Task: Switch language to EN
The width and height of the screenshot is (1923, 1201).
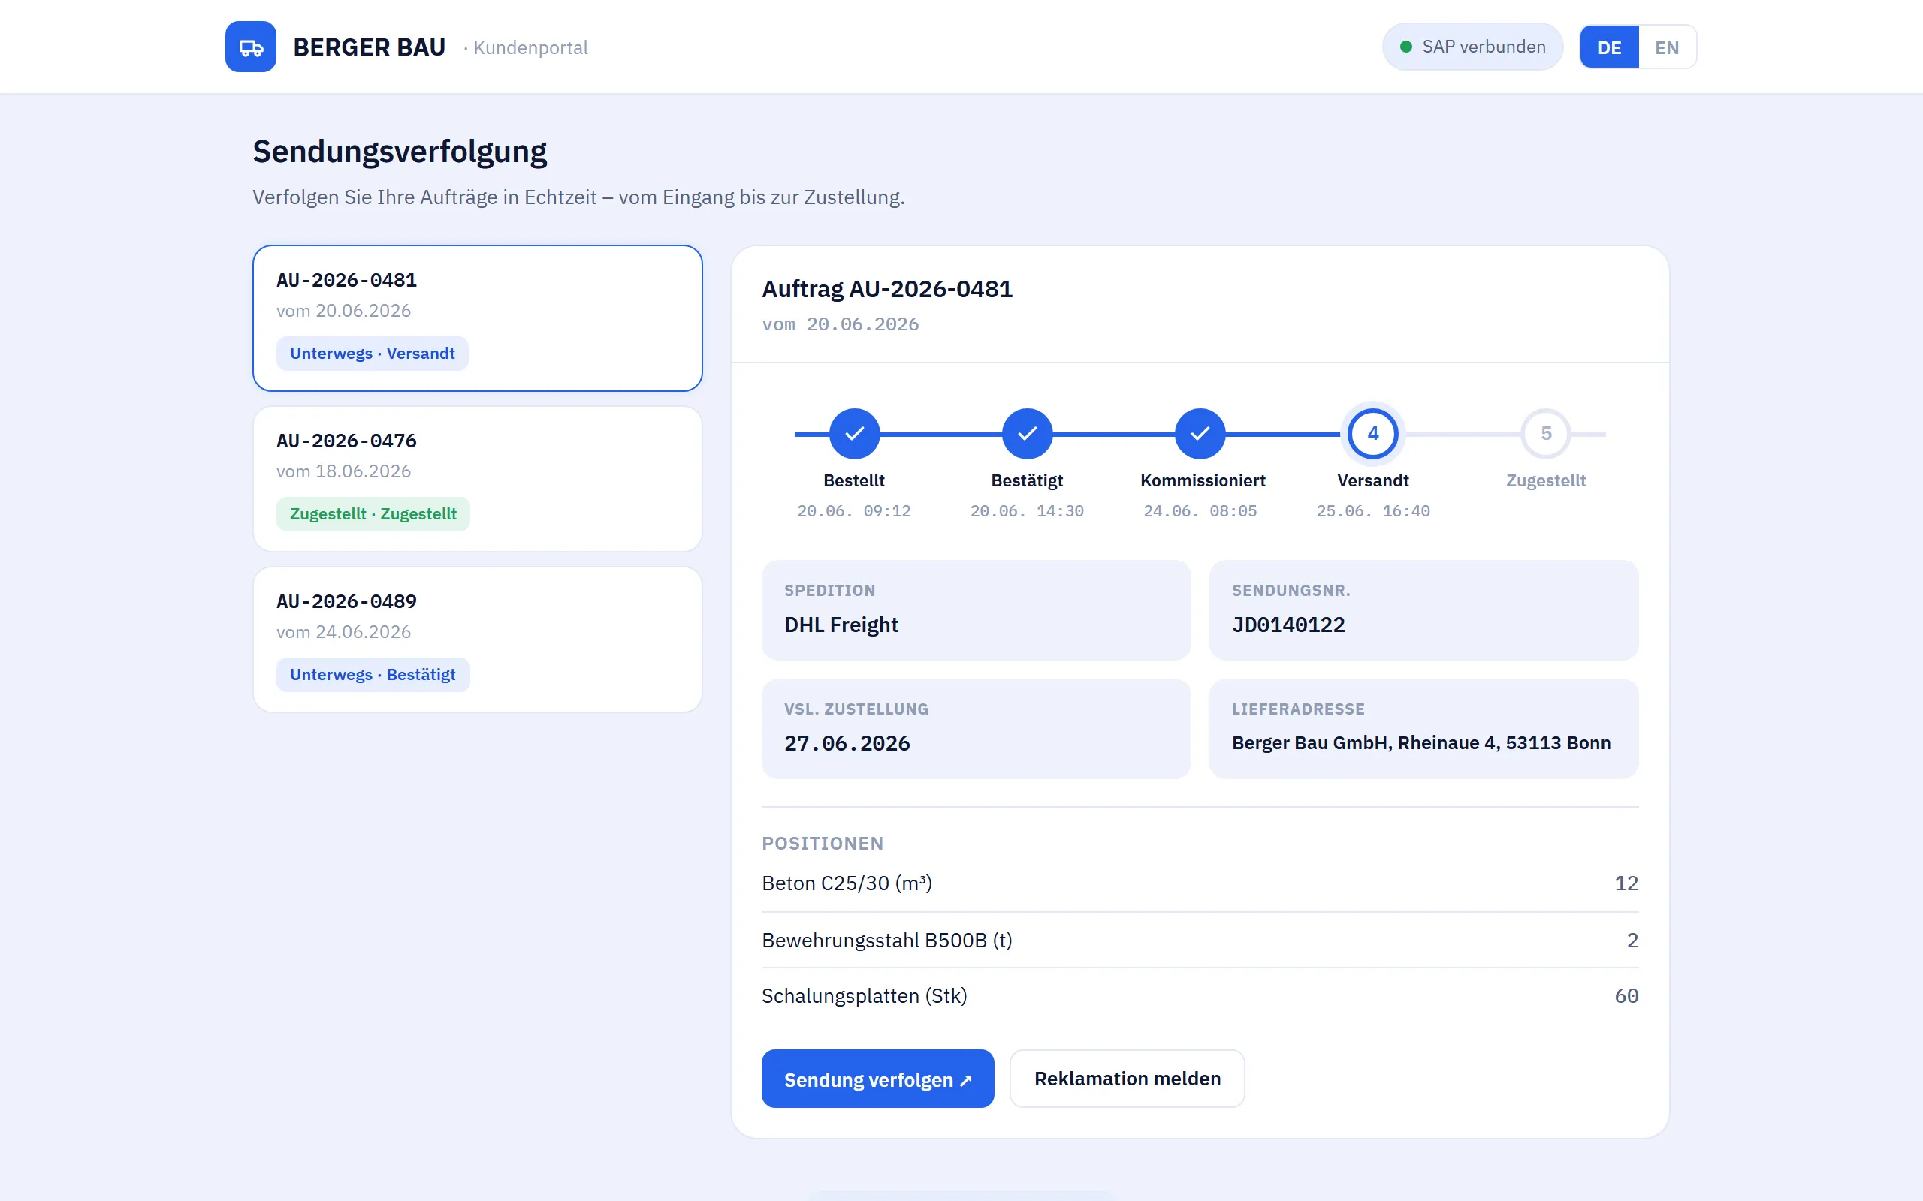Action: (1666, 47)
